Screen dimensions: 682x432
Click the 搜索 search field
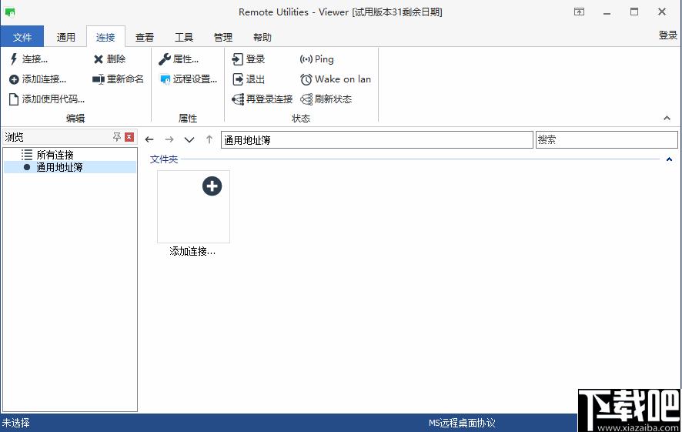coord(607,139)
